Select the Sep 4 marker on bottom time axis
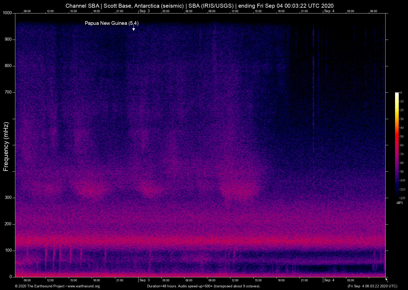The height and width of the screenshot is (290, 408). (329, 280)
